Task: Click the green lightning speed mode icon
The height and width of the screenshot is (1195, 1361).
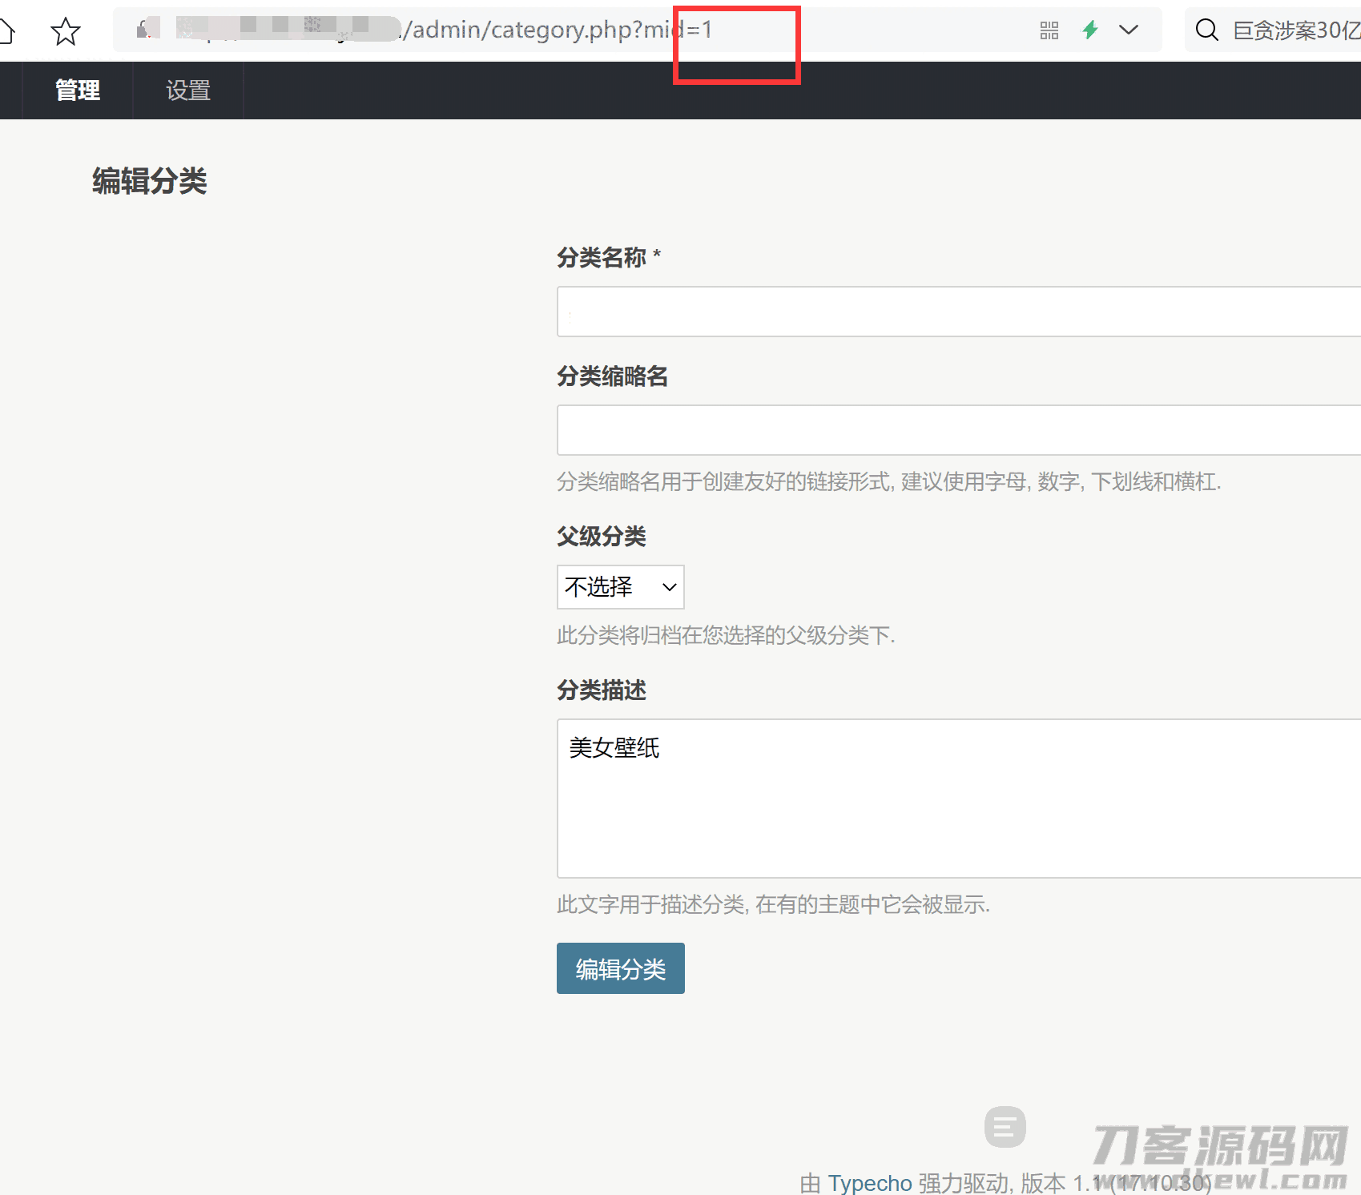Action: pos(1089,30)
